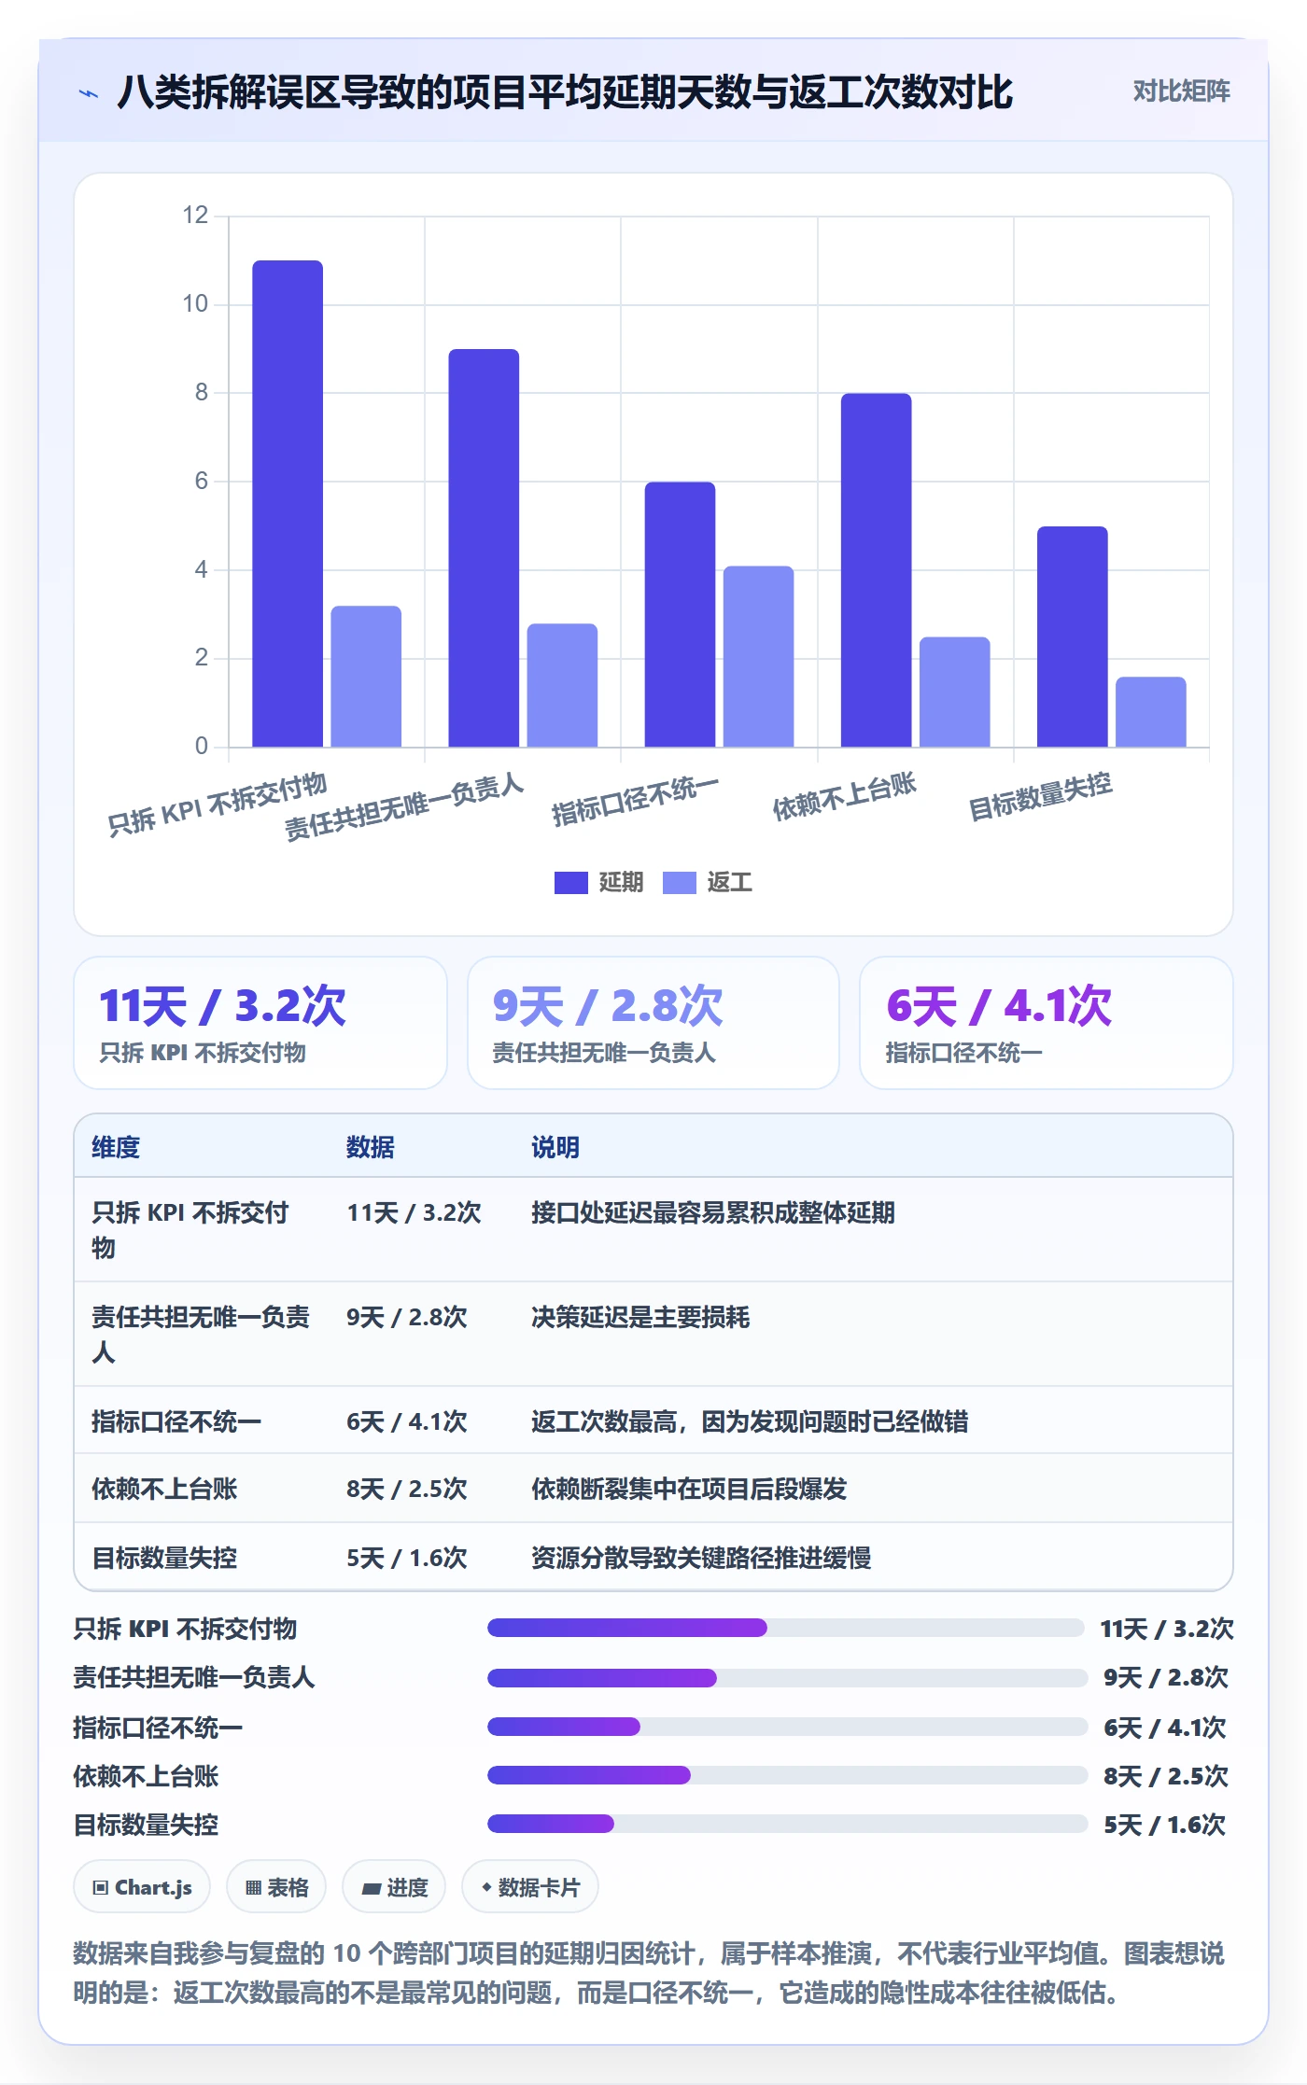Click progress value 5天 / 1.6次
The height and width of the screenshot is (2085, 1307).
point(1164,1824)
